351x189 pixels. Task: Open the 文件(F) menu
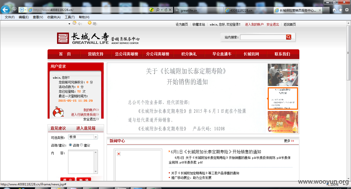click(10, 17)
